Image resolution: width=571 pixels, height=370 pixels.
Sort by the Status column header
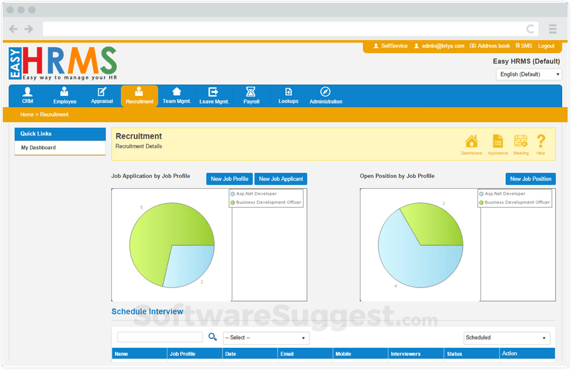pyautogui.click(x=472, y=354)
